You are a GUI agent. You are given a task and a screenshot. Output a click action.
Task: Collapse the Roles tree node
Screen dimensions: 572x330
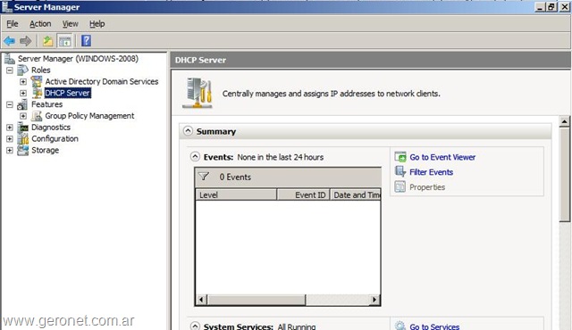[x=10, y=70]
